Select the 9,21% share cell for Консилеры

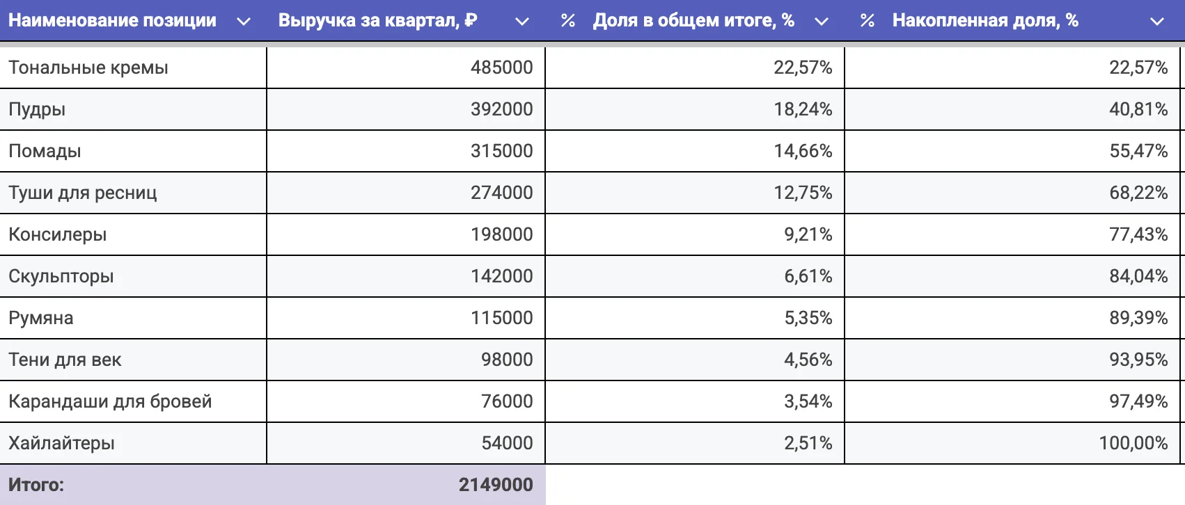coord(808,234)
